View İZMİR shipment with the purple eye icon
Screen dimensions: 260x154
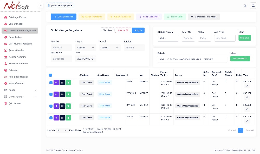click(56, 82)
